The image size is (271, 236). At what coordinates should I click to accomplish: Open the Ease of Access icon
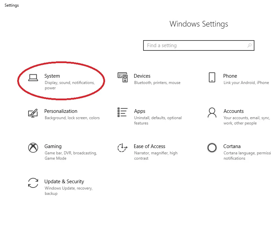click(122, 148)
